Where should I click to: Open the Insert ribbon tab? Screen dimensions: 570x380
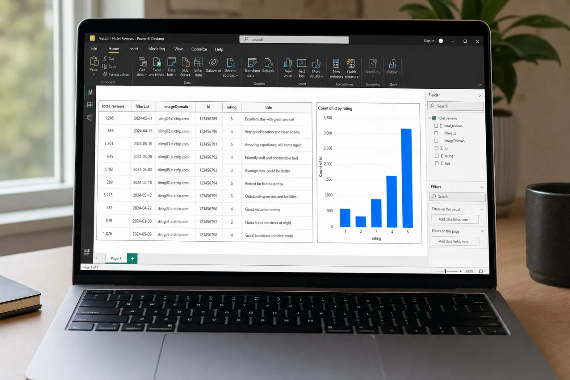click(x=134, y=49)
